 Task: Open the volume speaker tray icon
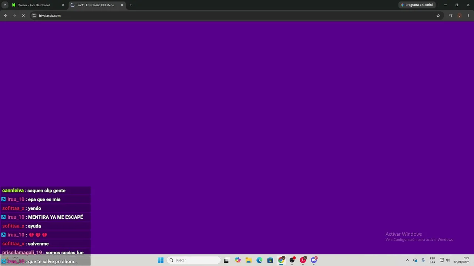(448, 260)
